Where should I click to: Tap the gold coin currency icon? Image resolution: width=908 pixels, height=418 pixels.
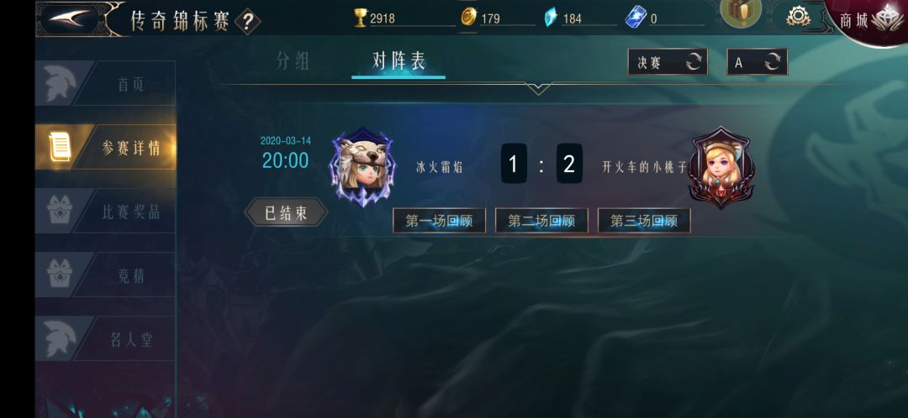coord(468,18)
